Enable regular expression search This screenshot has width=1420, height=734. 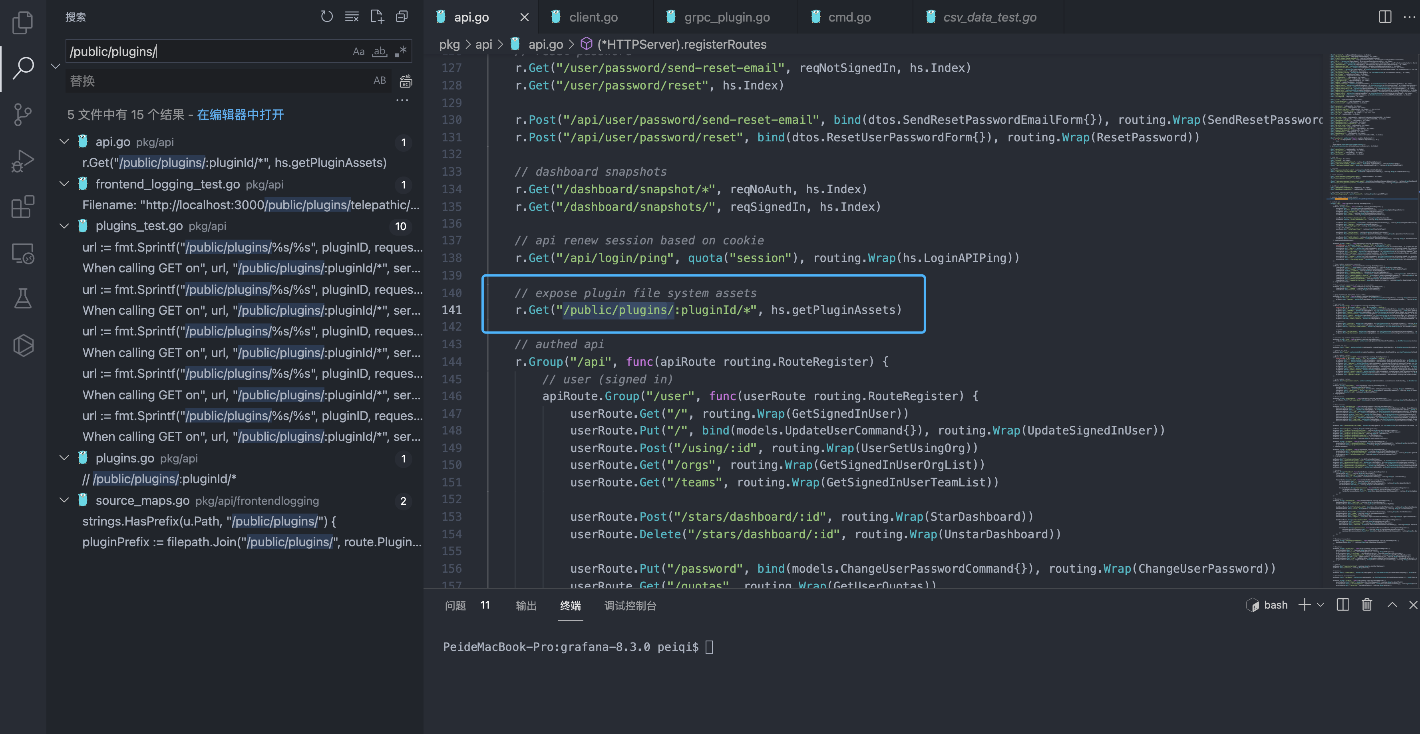pyautogui.click(x=401, y=51)
